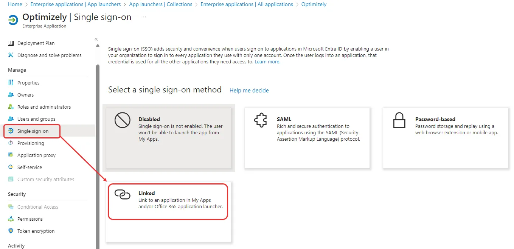
Task: Click the Permissions icon under Security
Action: pos(11,219)
